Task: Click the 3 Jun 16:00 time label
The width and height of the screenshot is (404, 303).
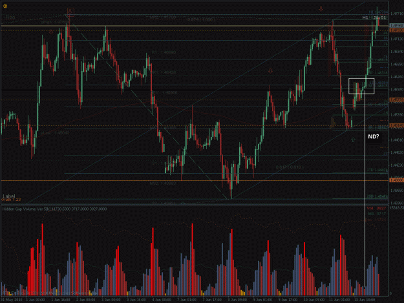Action: click(x=136, y=300)
